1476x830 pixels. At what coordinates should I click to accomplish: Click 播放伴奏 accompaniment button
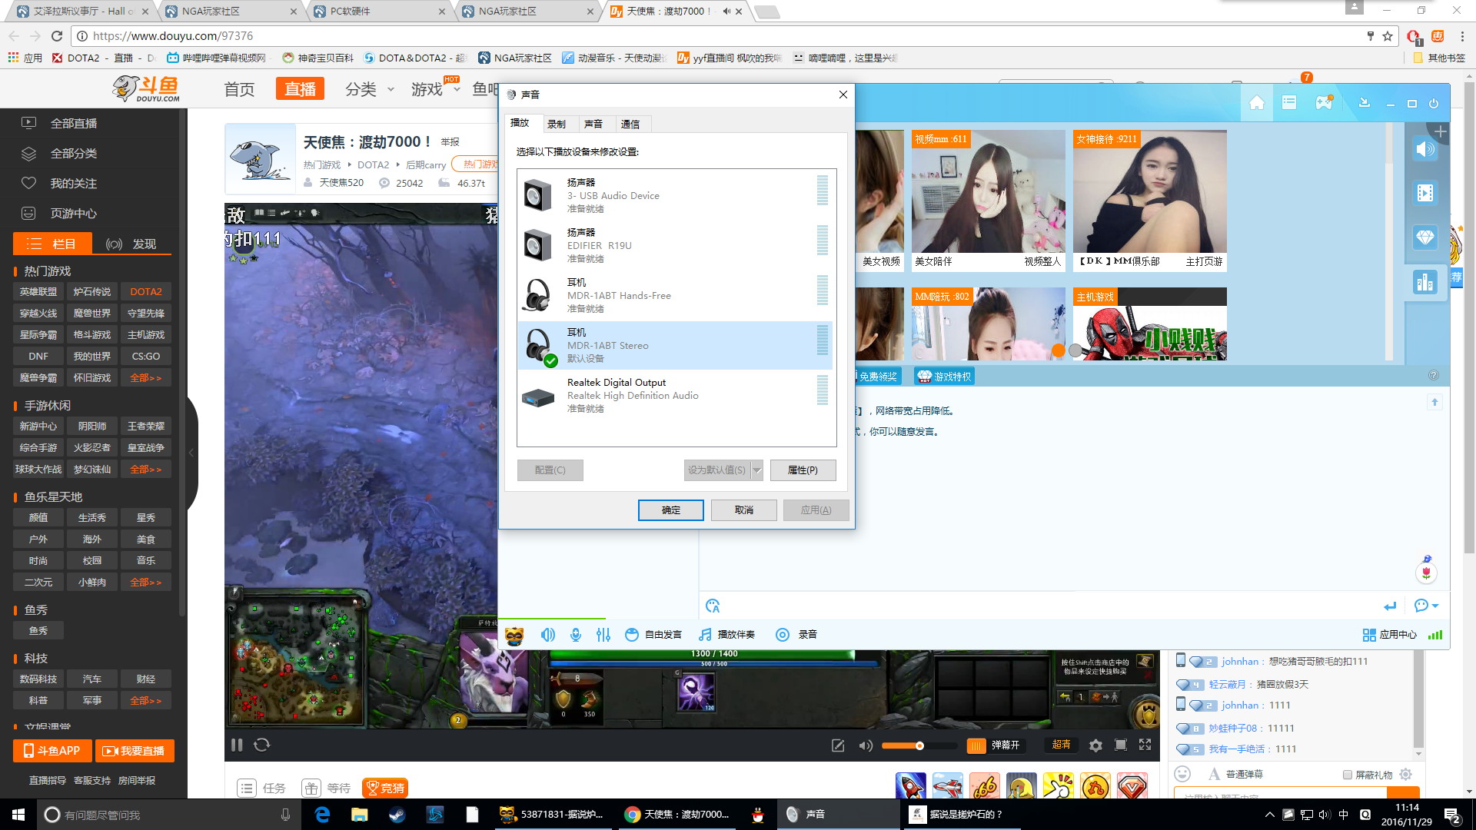pos(726,635)
